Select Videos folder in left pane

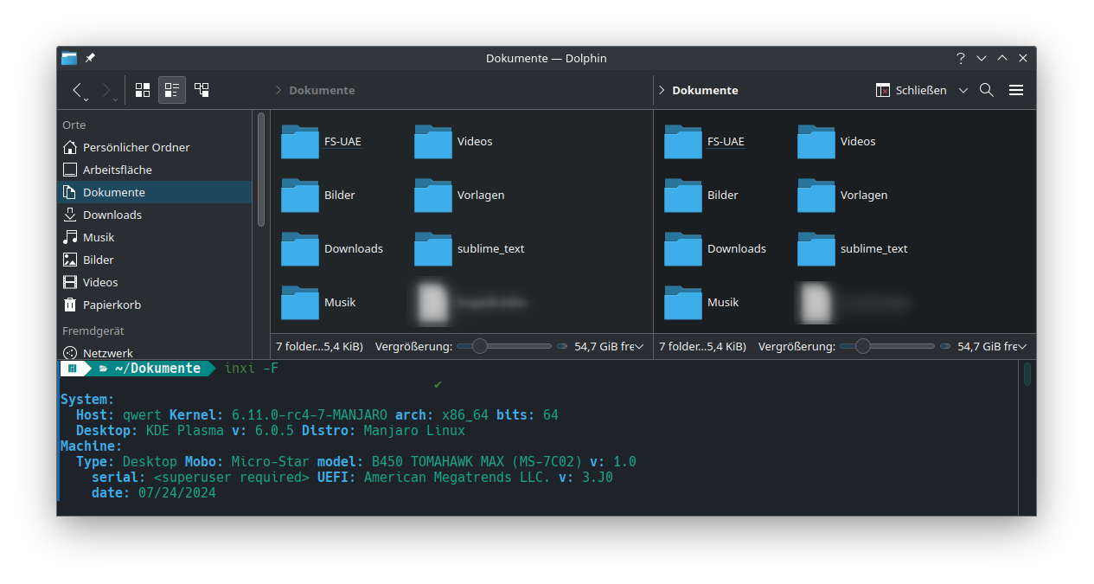453,142
